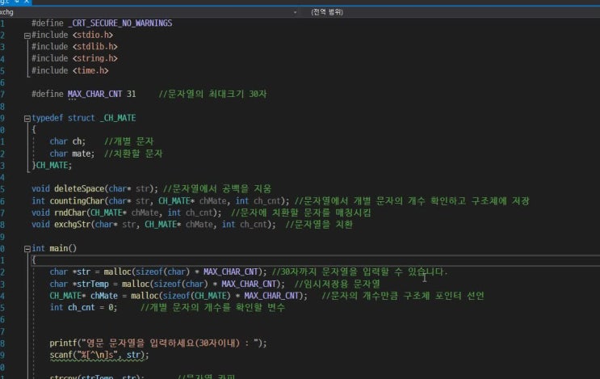Click the comment //개별 문자
Viewport: 600px width, 379px height.
[x=129, y=141]
